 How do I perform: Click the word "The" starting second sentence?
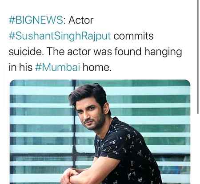pyautogui.click(x=56, y=51)
